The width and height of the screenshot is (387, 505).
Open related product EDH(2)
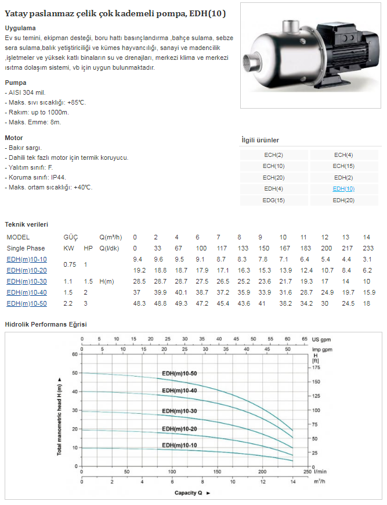(x=343, y=177)
